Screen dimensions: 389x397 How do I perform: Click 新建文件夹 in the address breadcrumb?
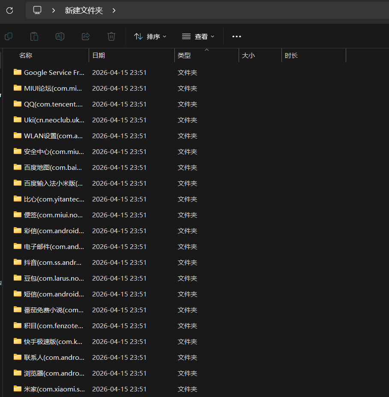pyautogui.click(x=84, y=10)
